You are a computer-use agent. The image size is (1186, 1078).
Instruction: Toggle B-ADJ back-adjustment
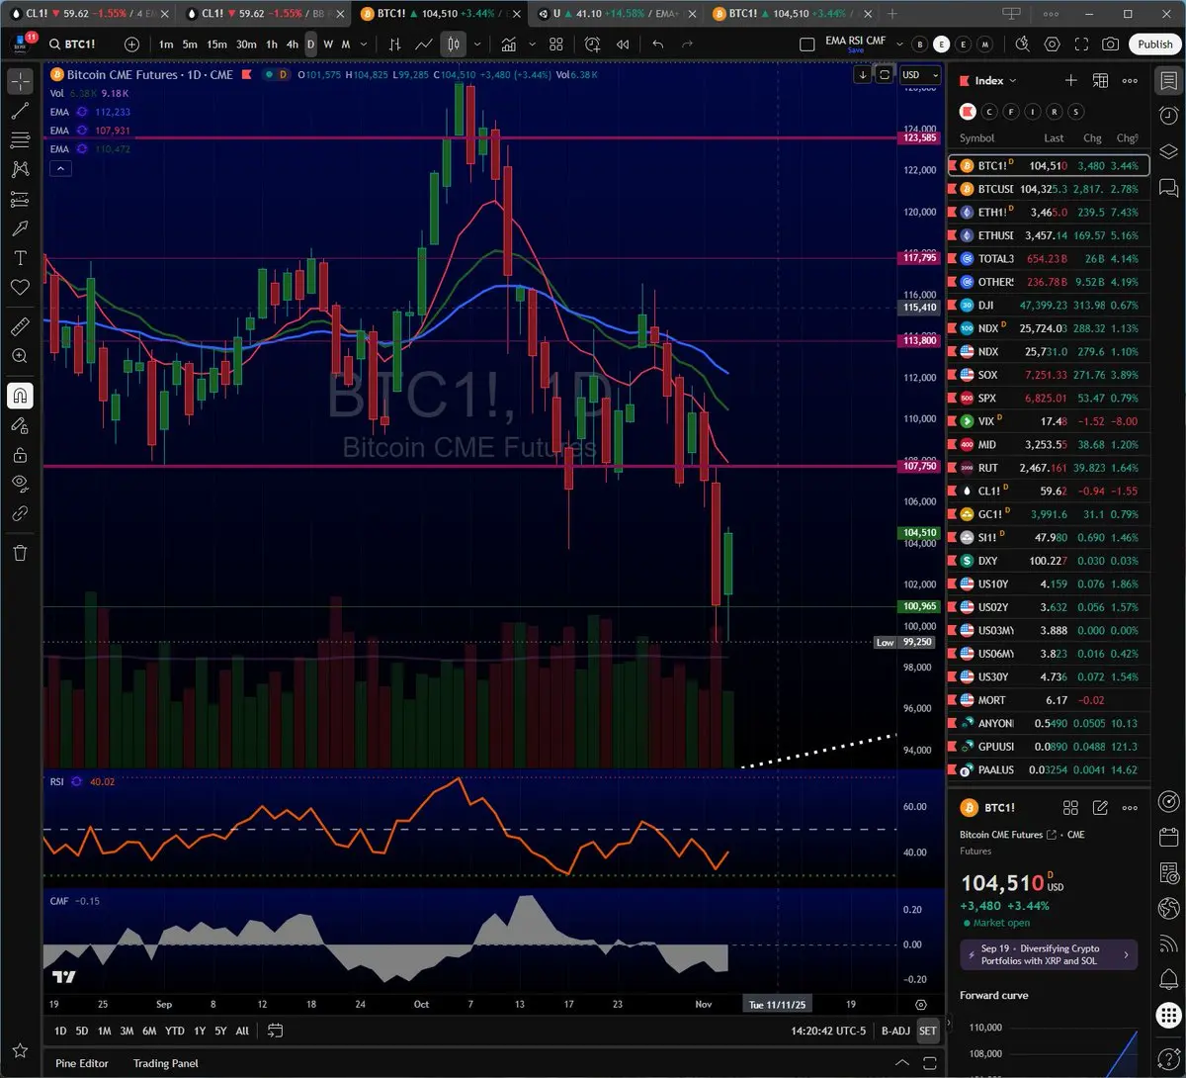click(x=895, y=1031)
